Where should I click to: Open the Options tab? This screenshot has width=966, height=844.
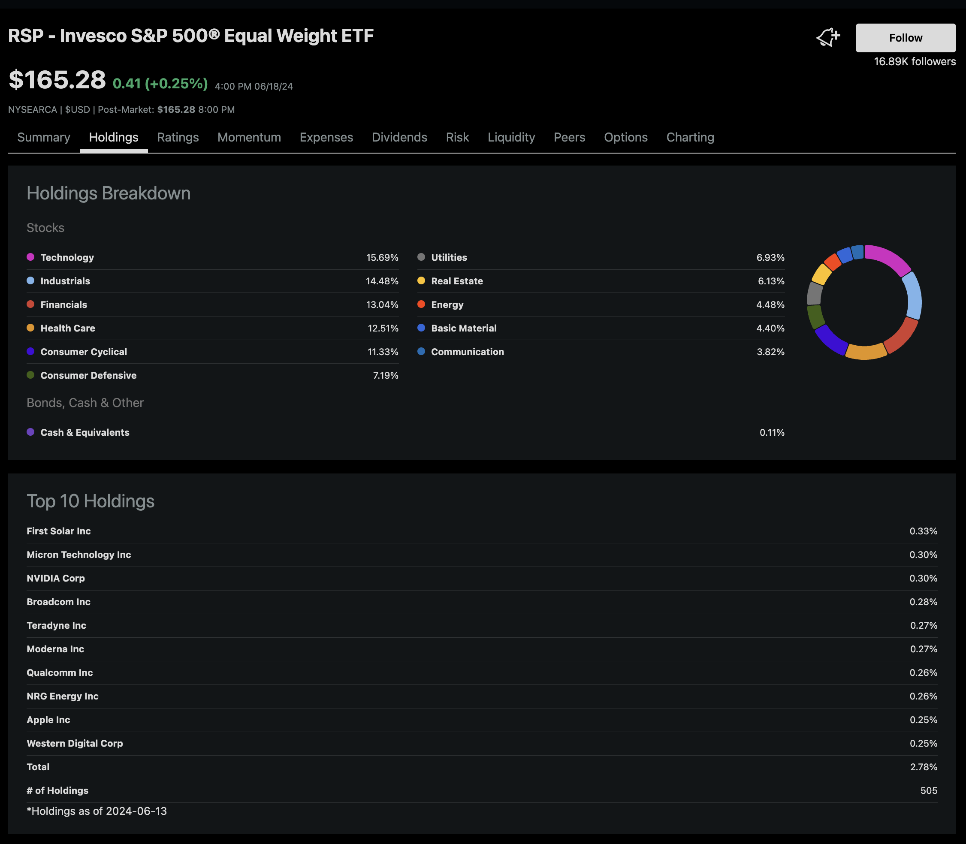(625, 137)
